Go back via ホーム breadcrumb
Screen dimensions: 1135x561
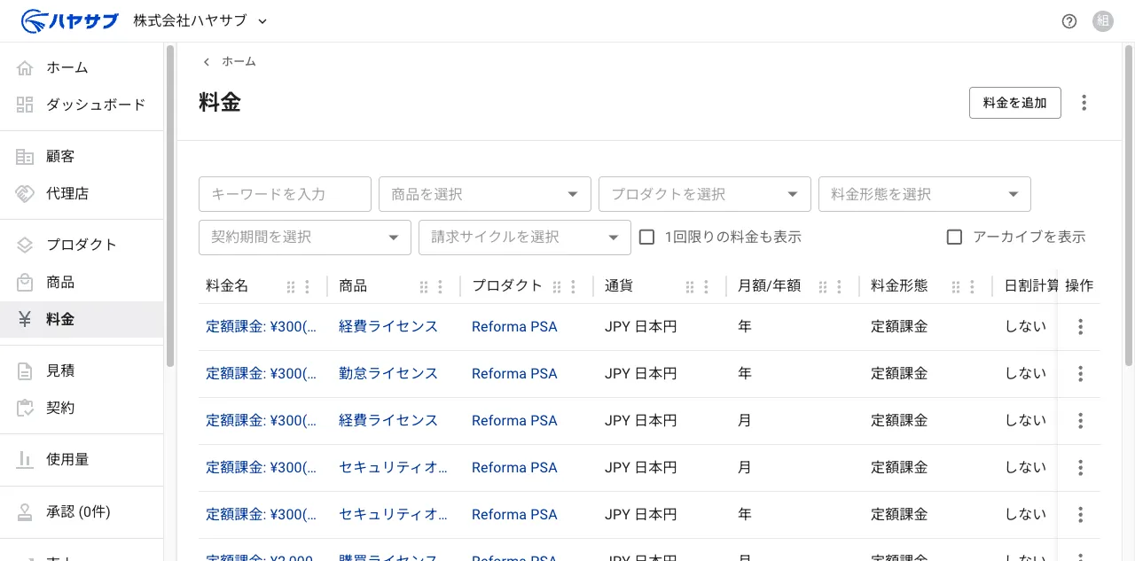(x=239, y=61)
